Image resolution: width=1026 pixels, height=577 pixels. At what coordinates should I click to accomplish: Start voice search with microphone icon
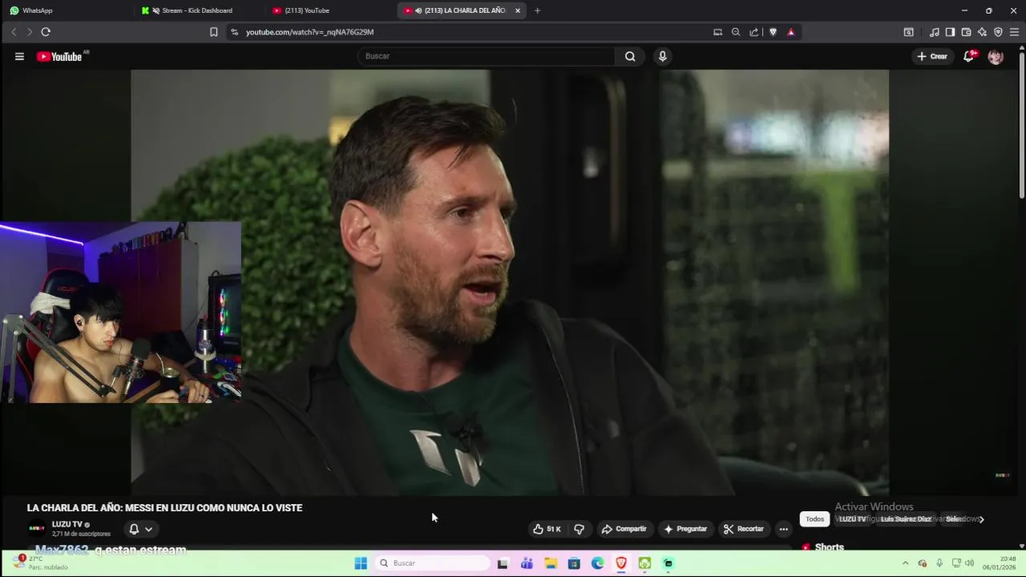662,56
